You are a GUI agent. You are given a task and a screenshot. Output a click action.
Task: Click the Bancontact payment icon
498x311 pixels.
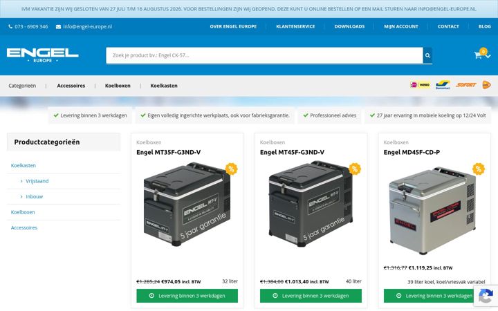click(443, 85)
